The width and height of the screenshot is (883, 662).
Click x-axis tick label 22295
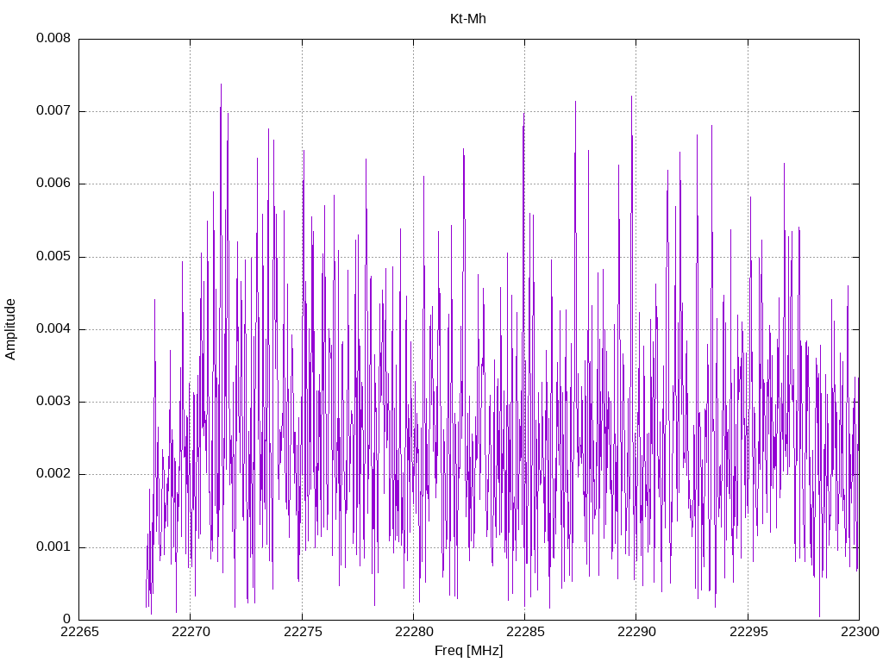point(748,632)
